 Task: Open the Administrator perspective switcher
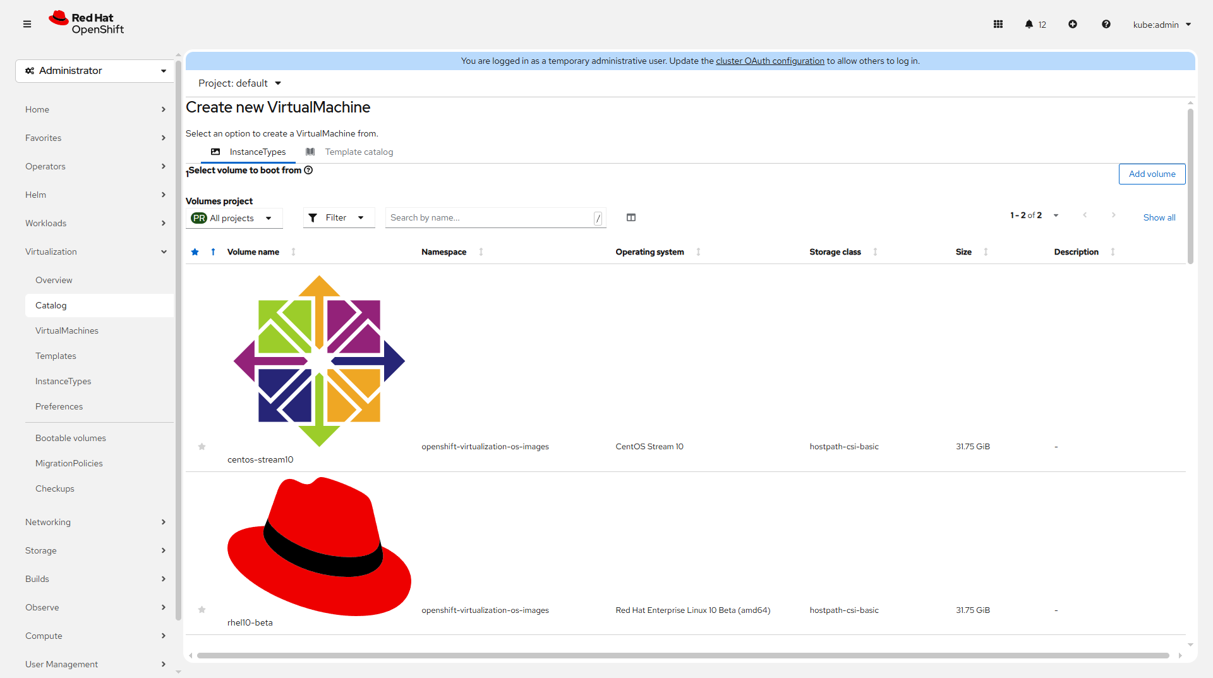click(x=95, y=71)
